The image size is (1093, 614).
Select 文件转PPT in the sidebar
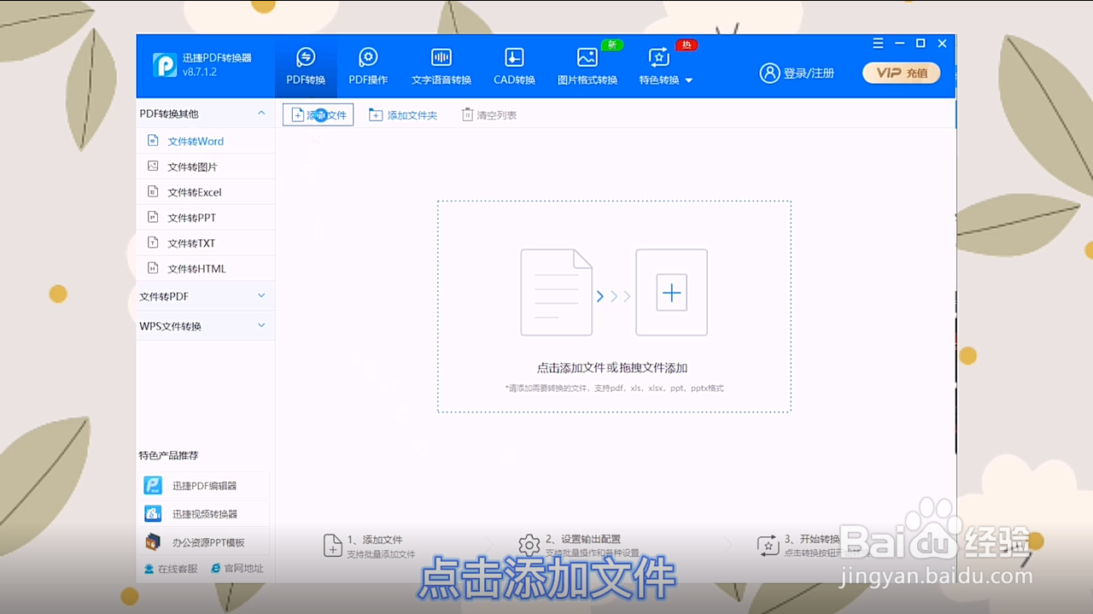tap(206, 218)
